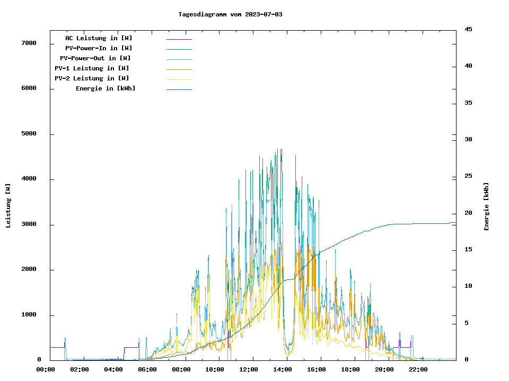The width and height of the screenshot is (509, 381).
Task: Click the 'PV-2 Leistung in [W]' legend label
Action: (92, 78)
